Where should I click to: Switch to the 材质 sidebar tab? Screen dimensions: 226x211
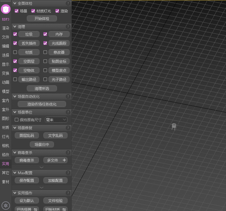pos(6,128)
